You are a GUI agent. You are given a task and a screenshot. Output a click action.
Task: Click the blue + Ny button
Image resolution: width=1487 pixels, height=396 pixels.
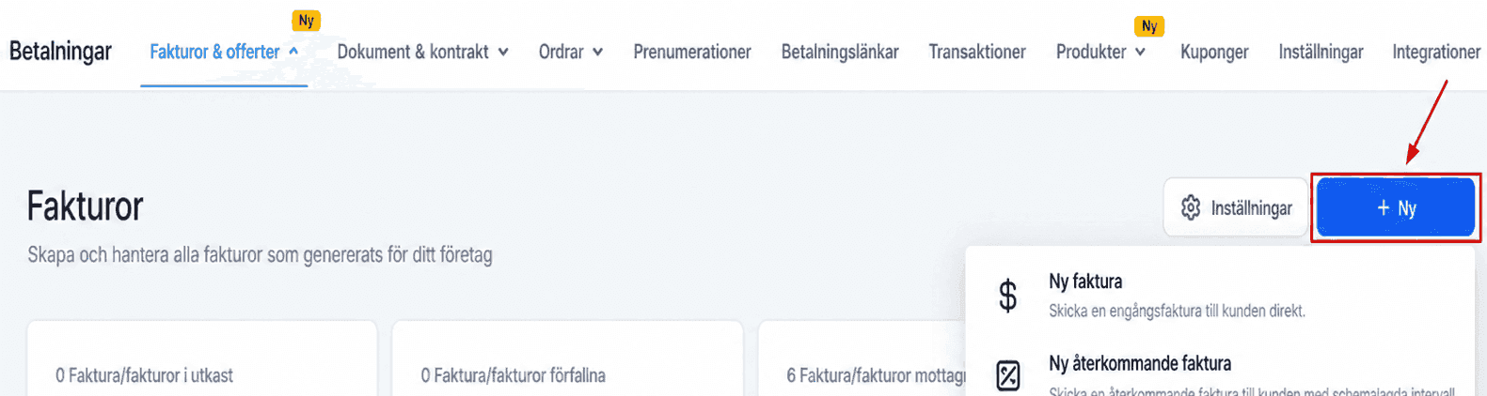(x=1395, y=207)
